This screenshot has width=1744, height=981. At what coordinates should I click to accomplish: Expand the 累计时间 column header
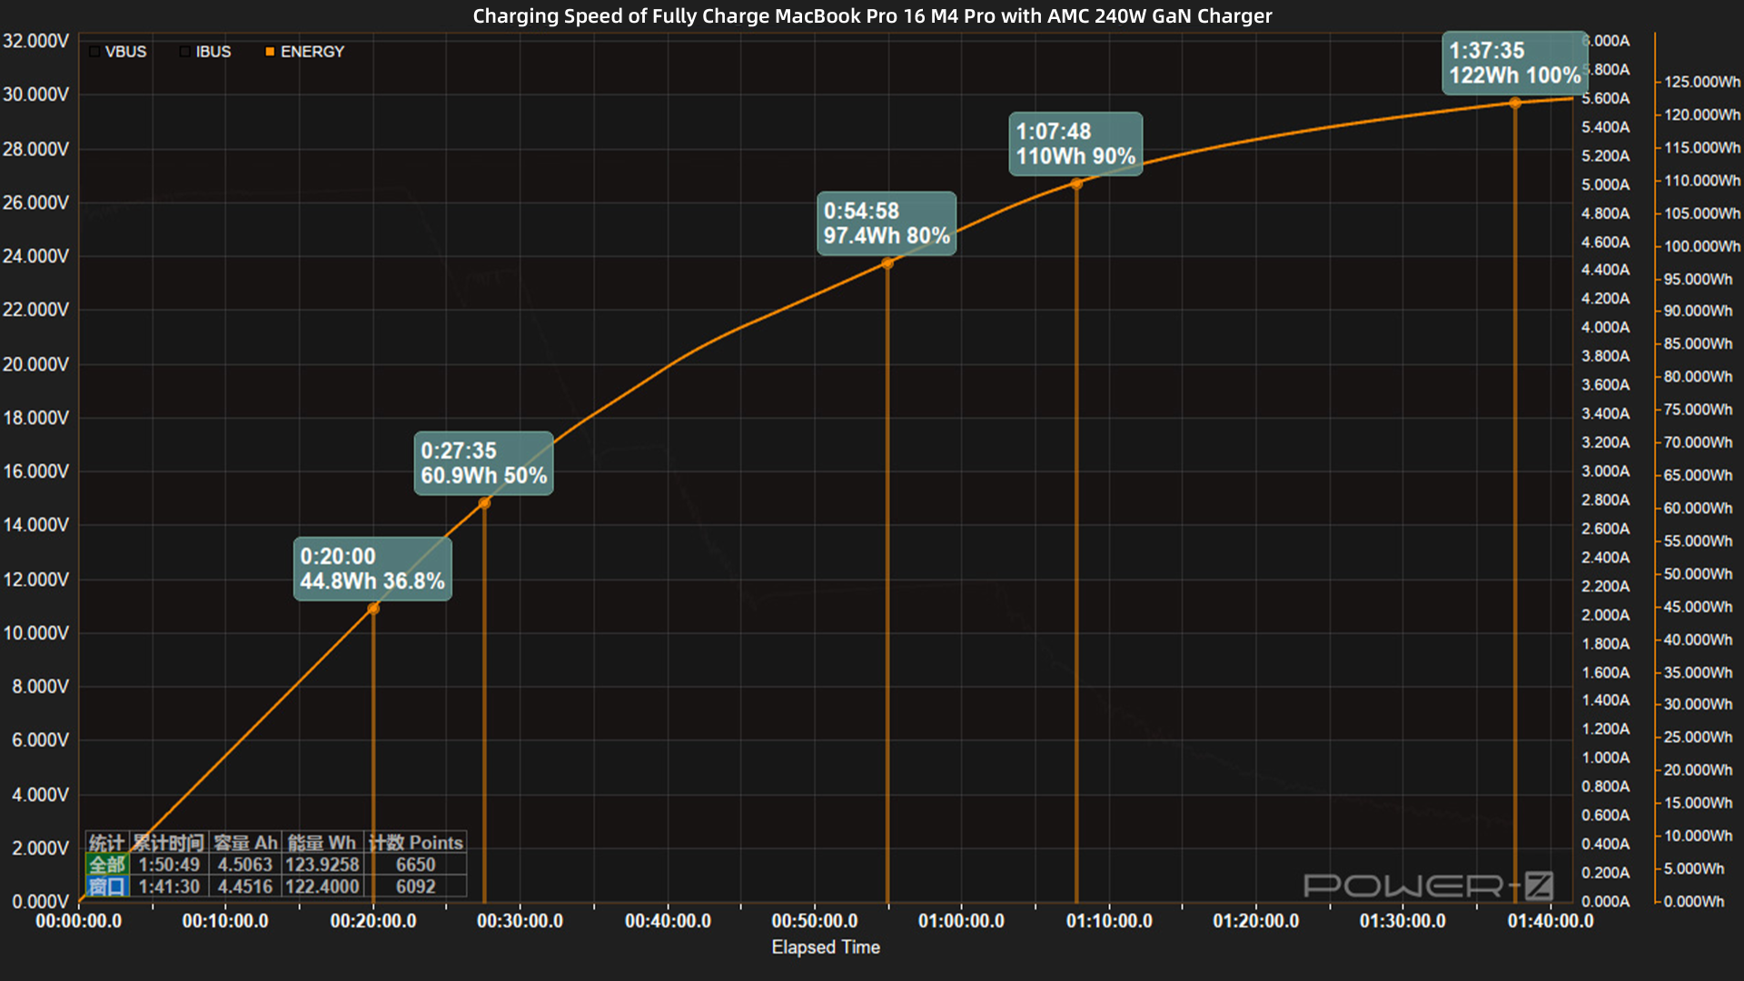click(169, 844)
